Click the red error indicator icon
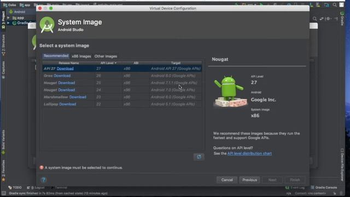The image size is (350, 197). click(x=42, y=167)
